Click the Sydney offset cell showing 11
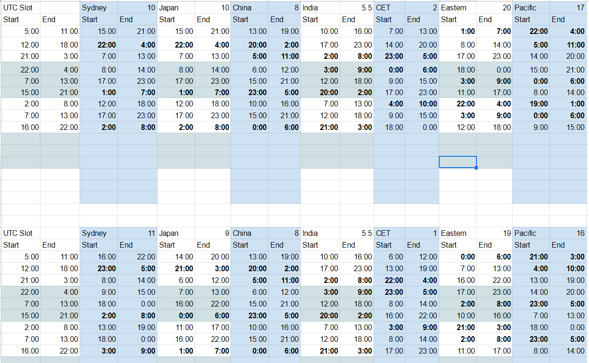The image size is (589, 363). [137, 233]
